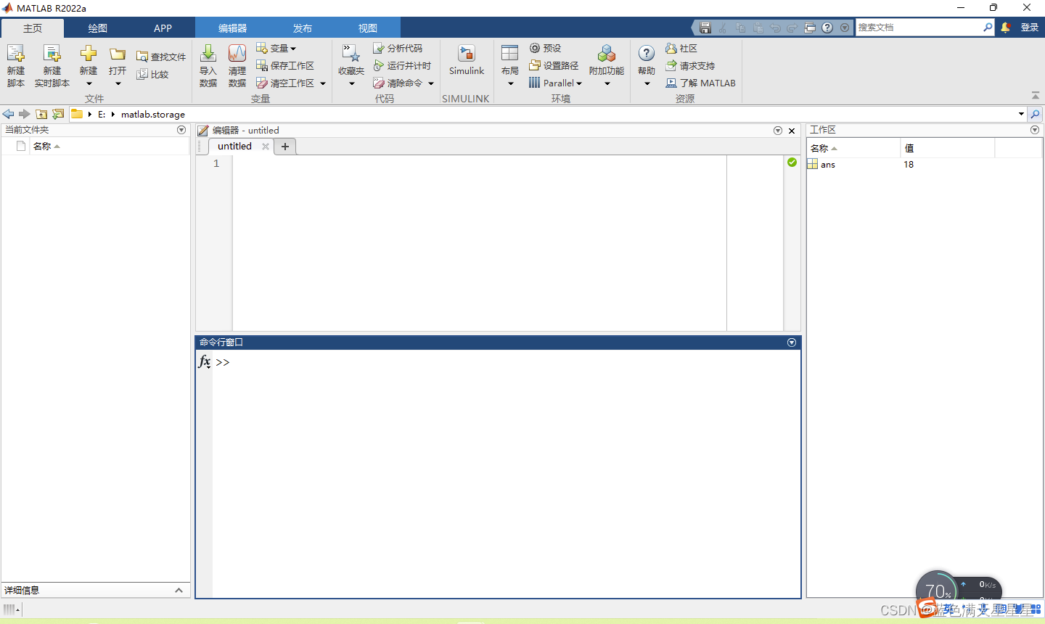Click the 新建实时脚本 (New Live Script) icon
Viewport: 1045px width, 624px height.
coord(52,54)
